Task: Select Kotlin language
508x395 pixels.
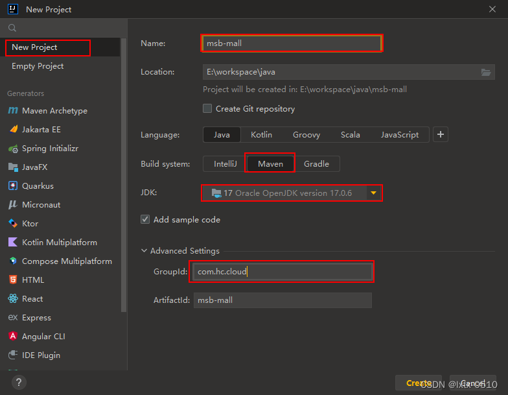Action: coord(262,135)
